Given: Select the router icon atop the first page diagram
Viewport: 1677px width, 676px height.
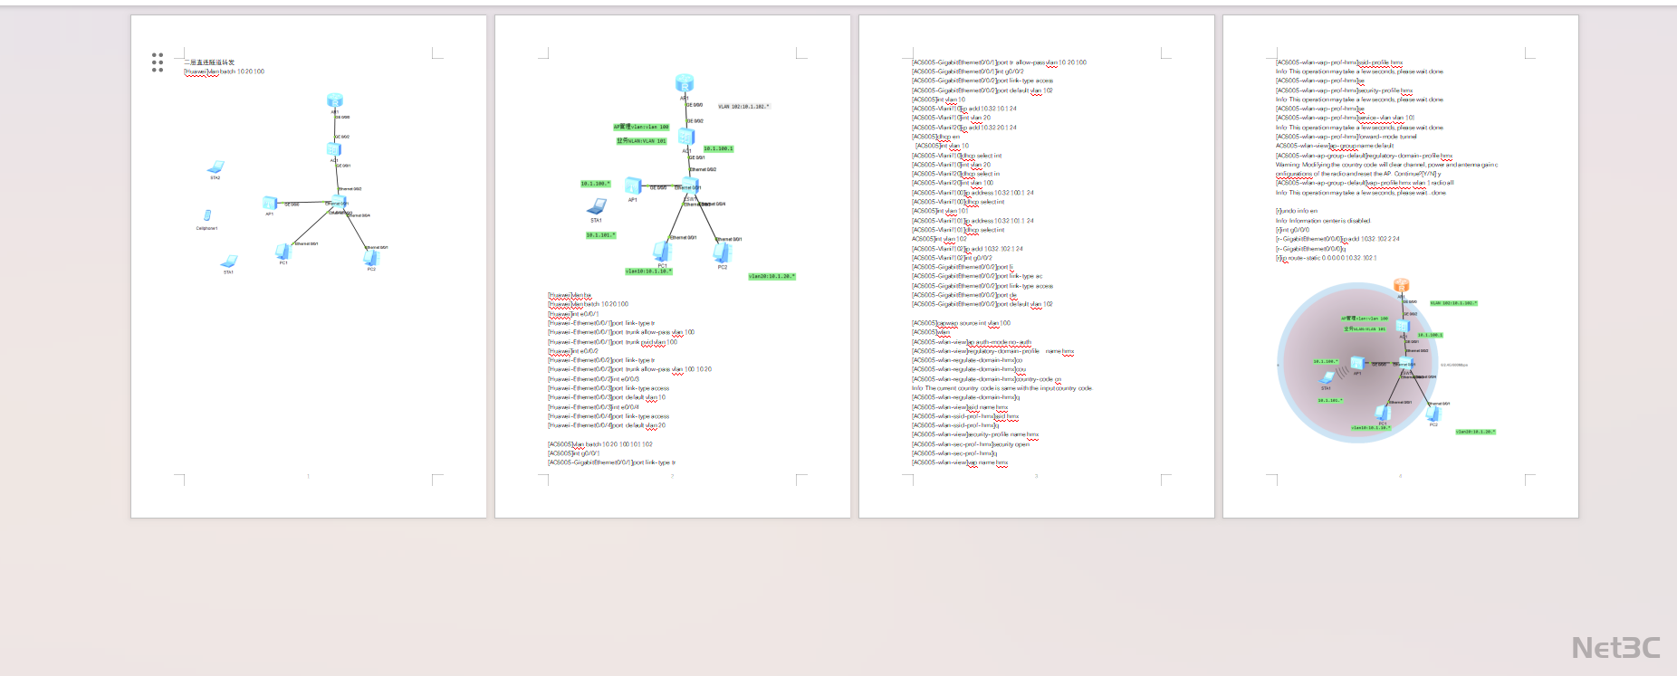Looking at the screenshot, I should pos(335,100).
